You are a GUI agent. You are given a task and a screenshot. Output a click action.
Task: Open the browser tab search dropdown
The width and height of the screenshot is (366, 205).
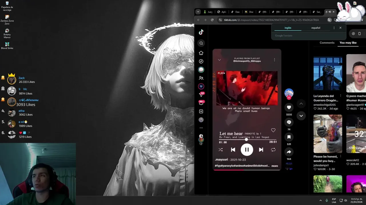[x=198, y=12]
